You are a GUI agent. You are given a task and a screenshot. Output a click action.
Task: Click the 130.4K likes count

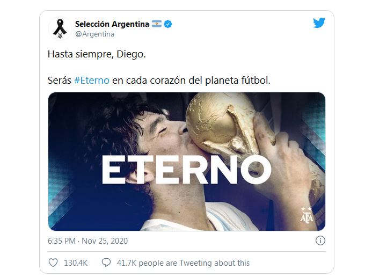point(76,263)
